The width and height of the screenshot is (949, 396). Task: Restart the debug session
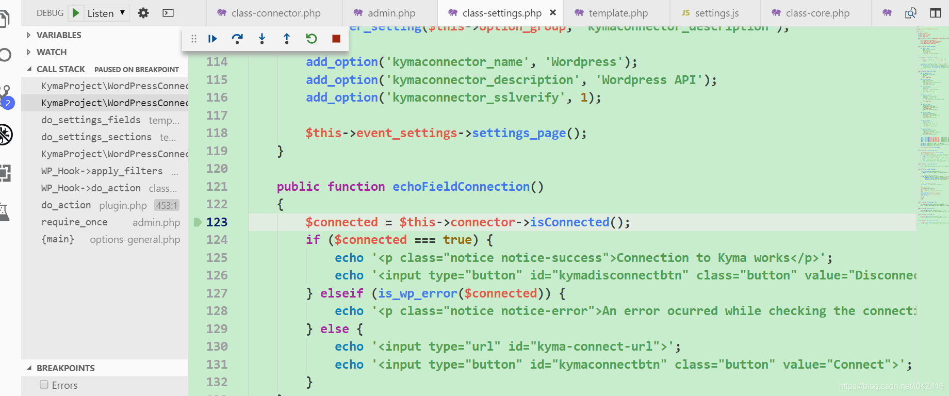click(312, 39)
